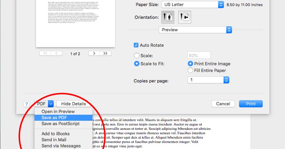Click the '8.50 by 11.00 inches' text

coord(244,5)
